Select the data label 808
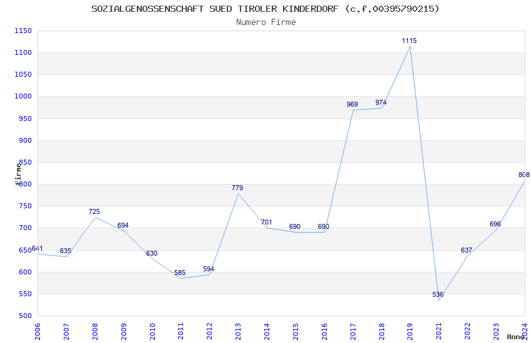The width and height of the screenshot is (531, 343). (524, 175)
